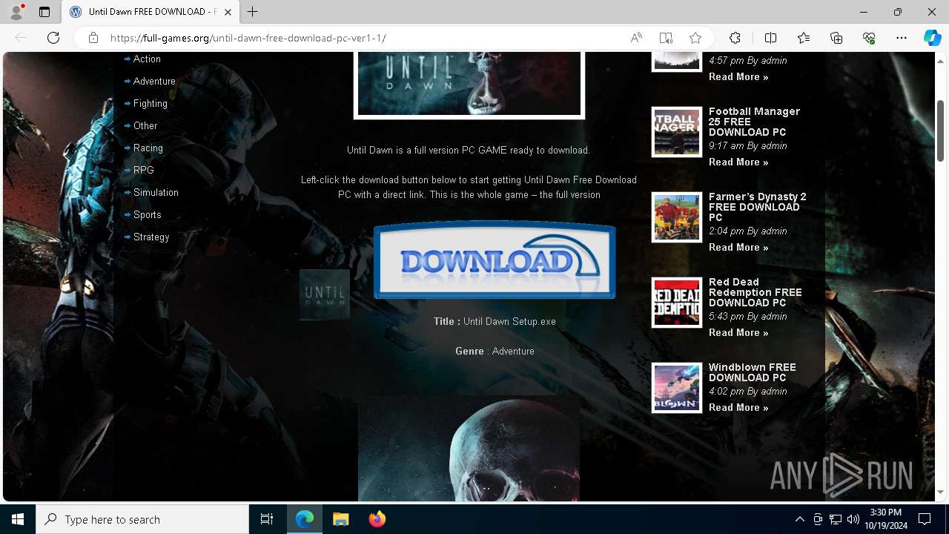Open the Sports category
Image resolution: width=949 pixels, height=534 pixels.
148,215
